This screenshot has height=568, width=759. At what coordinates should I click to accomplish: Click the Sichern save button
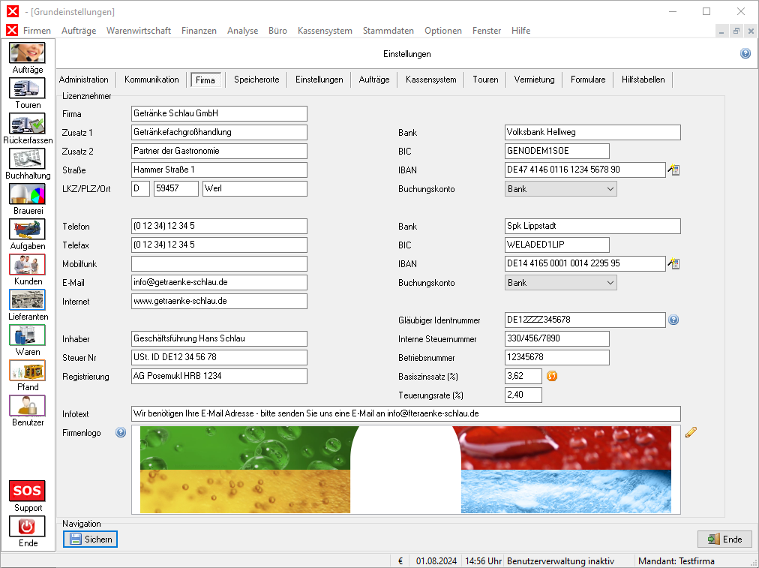click(90, 539)
